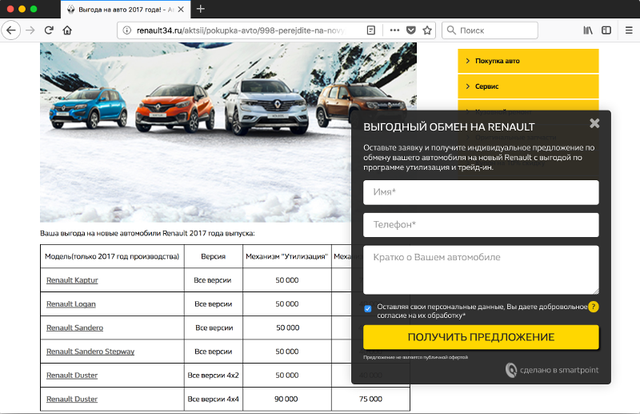640x414 pixels.
Task: Show the Firefox sidebar
Action: click(606, 30)
